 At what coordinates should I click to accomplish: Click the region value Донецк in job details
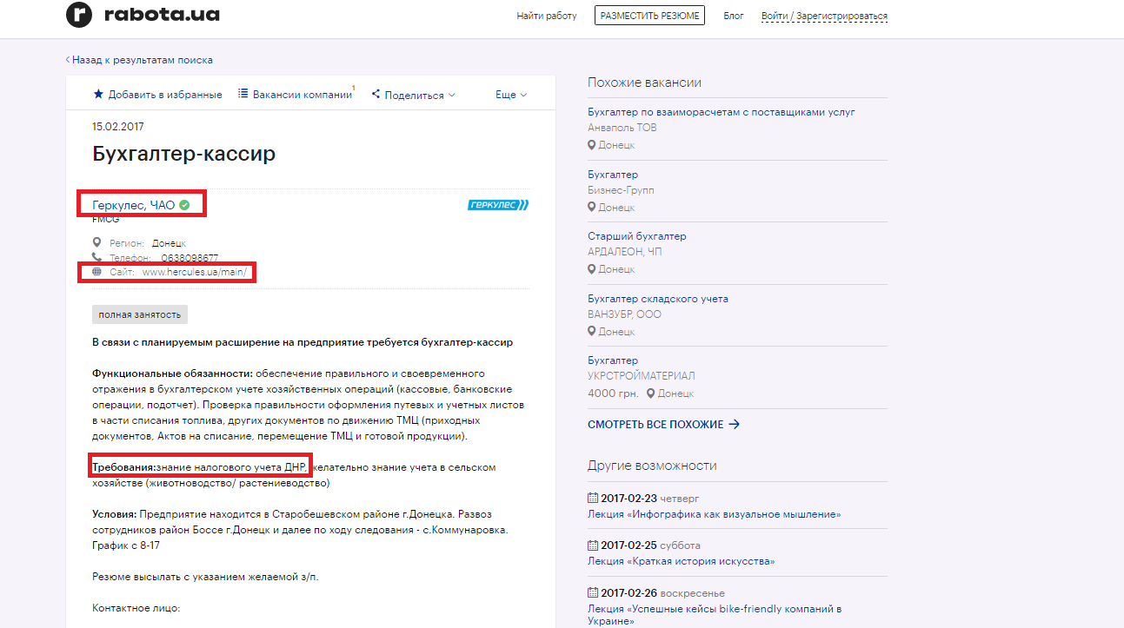pyautogui.click(x=169, y=243)
